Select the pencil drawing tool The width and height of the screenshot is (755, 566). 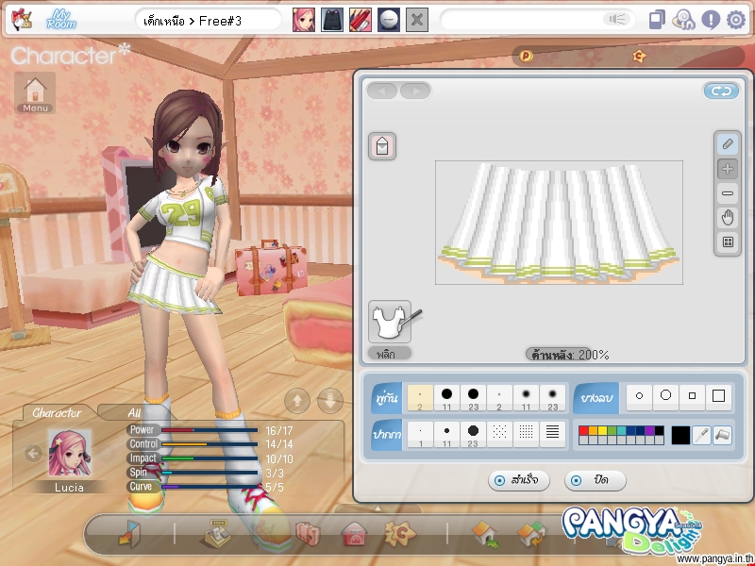pyautogui.click(x=728, y=144)
